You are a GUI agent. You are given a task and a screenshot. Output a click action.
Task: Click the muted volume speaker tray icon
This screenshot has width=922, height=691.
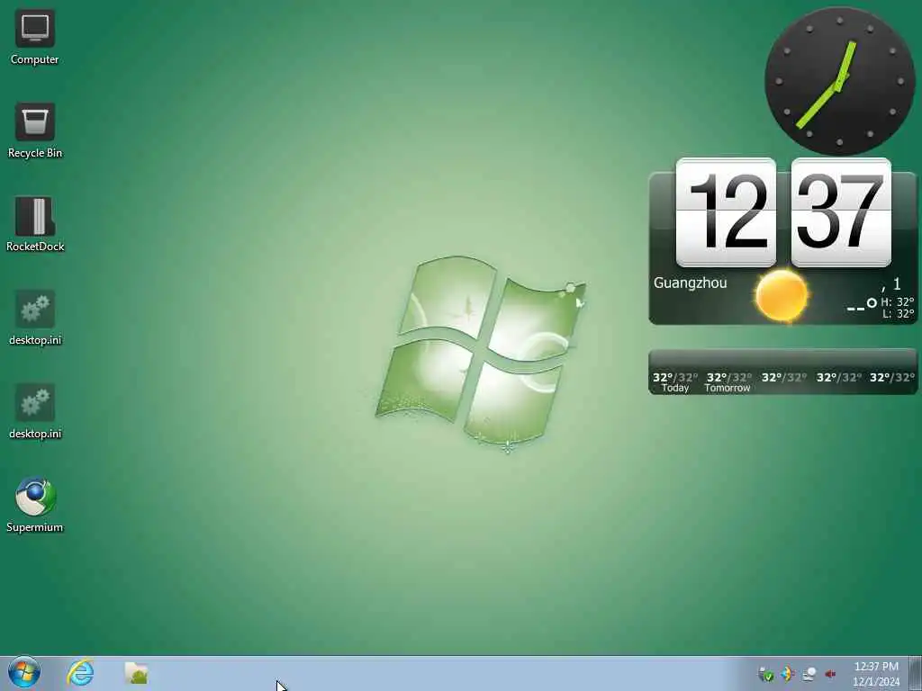click(x=830, y=674)
